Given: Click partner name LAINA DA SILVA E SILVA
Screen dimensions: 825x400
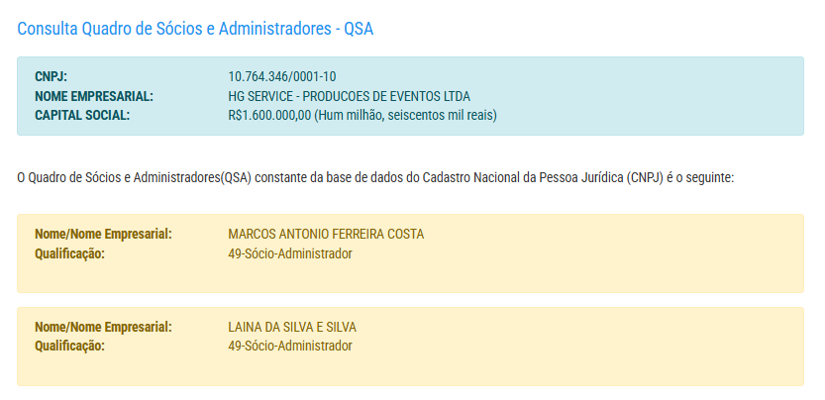Looking at the screenshot, I should 292,327.
